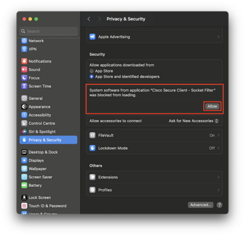Open the Screen Saver icon
The height and width of the screenshot is (236, 245).
click(x=24, y=177)
